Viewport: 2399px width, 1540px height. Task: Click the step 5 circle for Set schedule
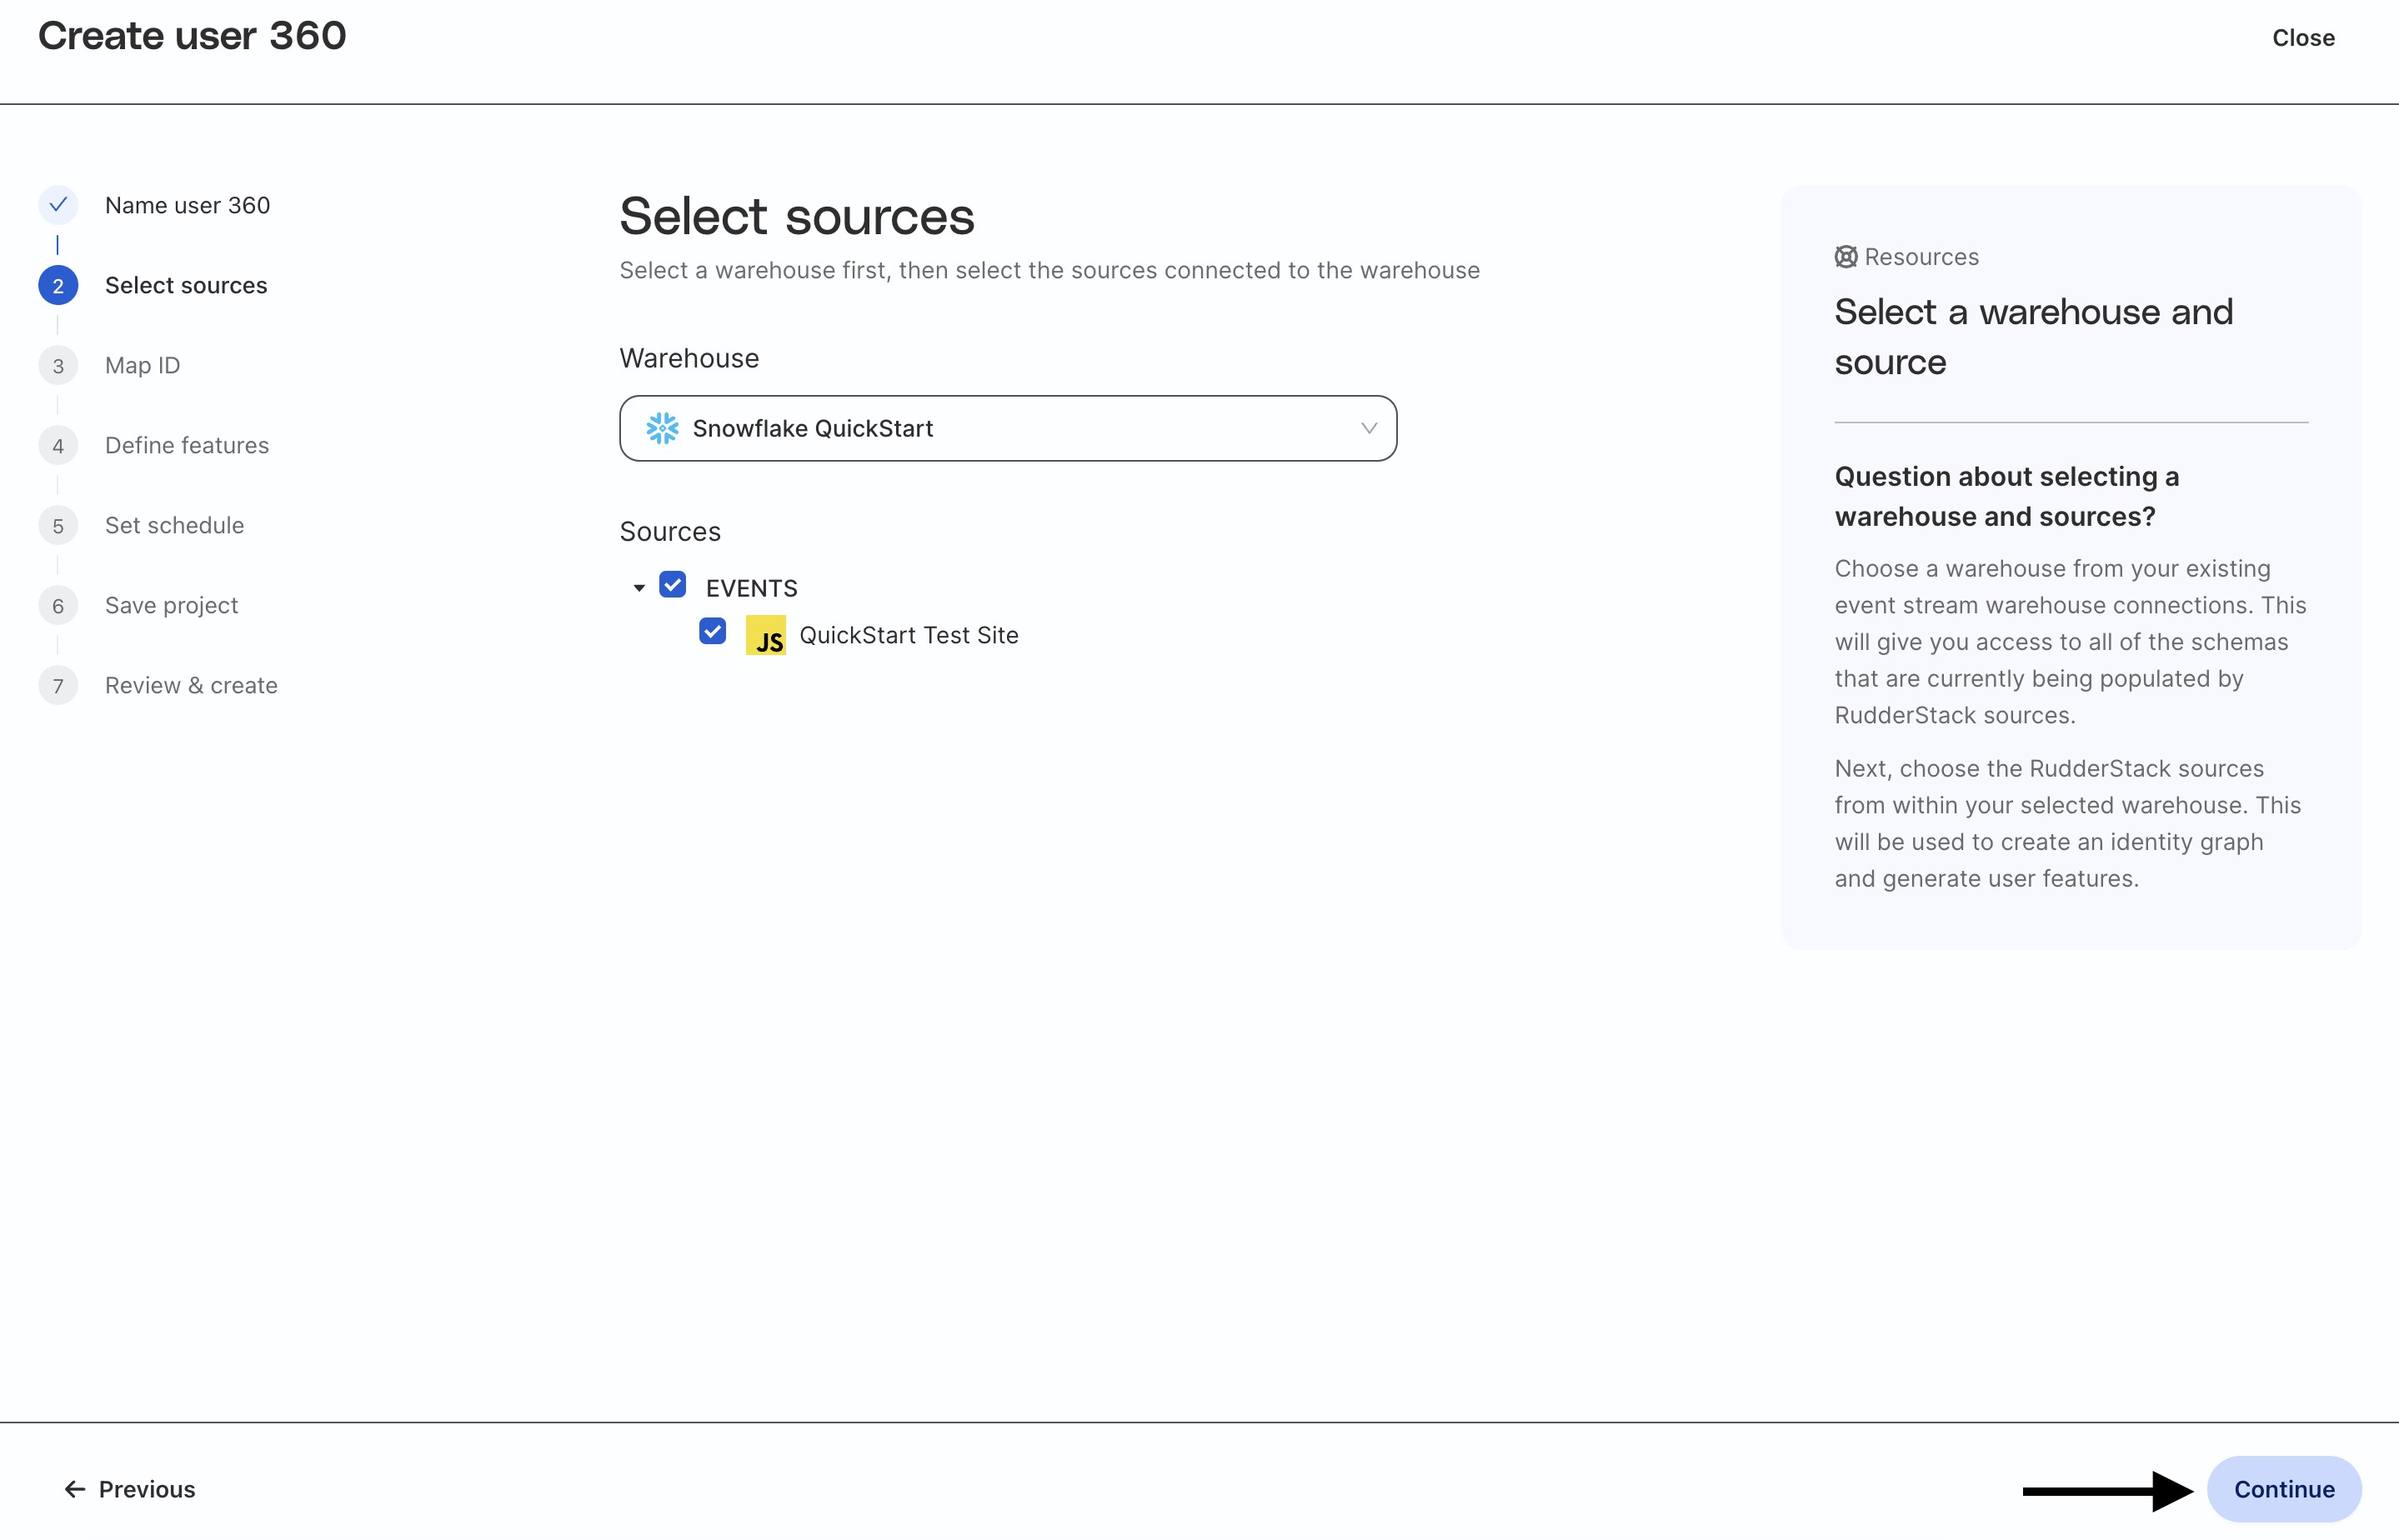point(58,525)
